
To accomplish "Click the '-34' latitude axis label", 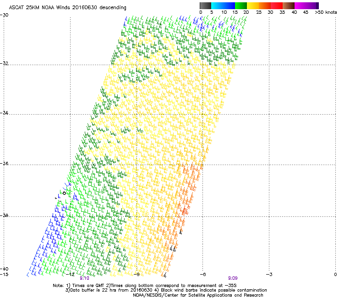I will [4, 113].
